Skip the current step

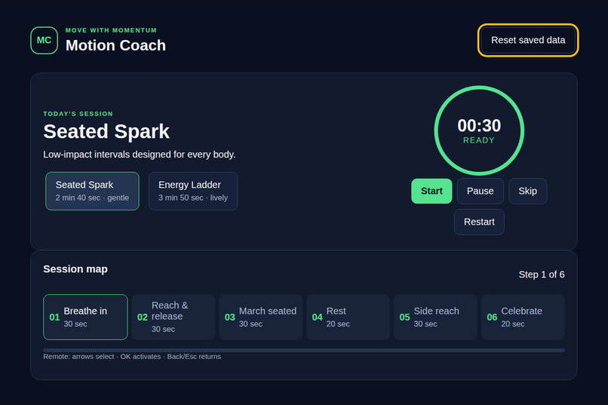(x=528, y=191)
